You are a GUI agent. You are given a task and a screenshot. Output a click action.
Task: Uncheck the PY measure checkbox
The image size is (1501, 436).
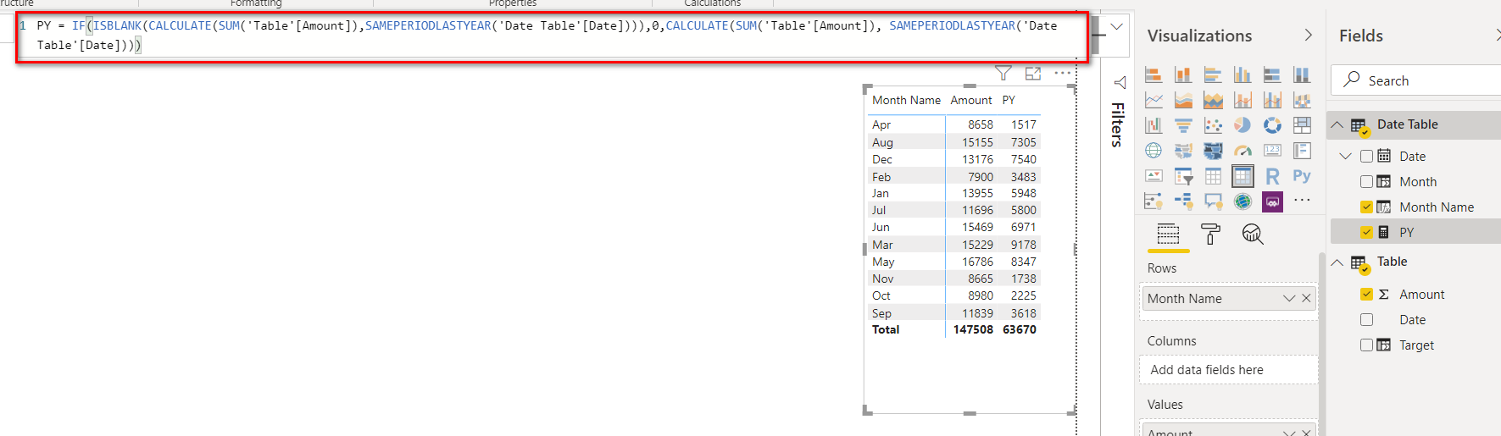click(x=1366, y=232)
